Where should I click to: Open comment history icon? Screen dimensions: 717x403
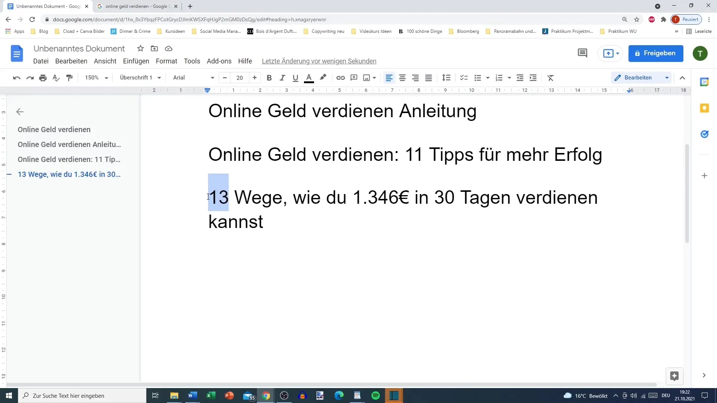pos(582,53)
